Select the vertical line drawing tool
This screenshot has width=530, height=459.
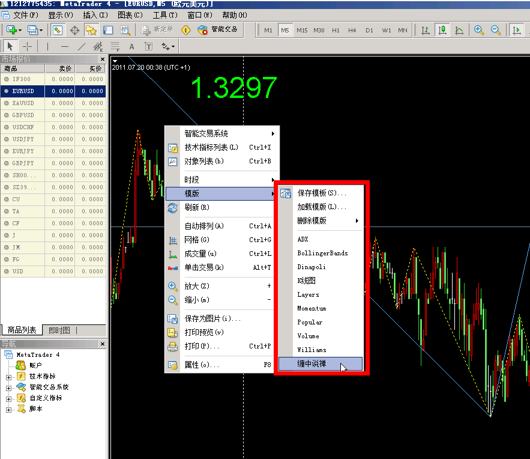tap(47, 46)
